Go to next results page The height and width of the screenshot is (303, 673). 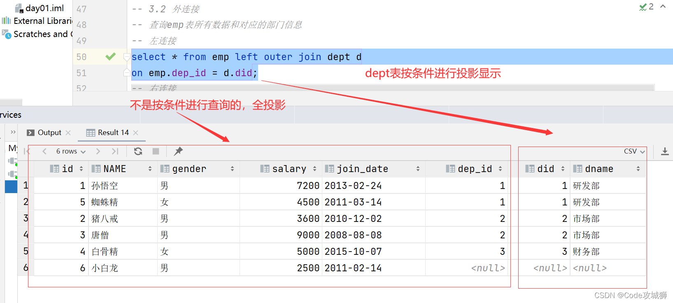pos(98,151)
